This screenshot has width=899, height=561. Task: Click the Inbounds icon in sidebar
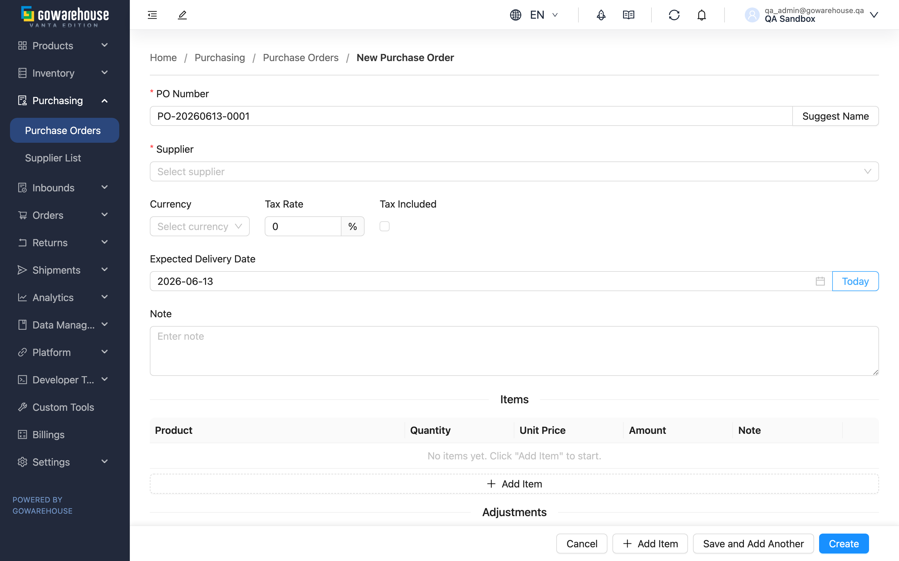[x=23, y=188]
